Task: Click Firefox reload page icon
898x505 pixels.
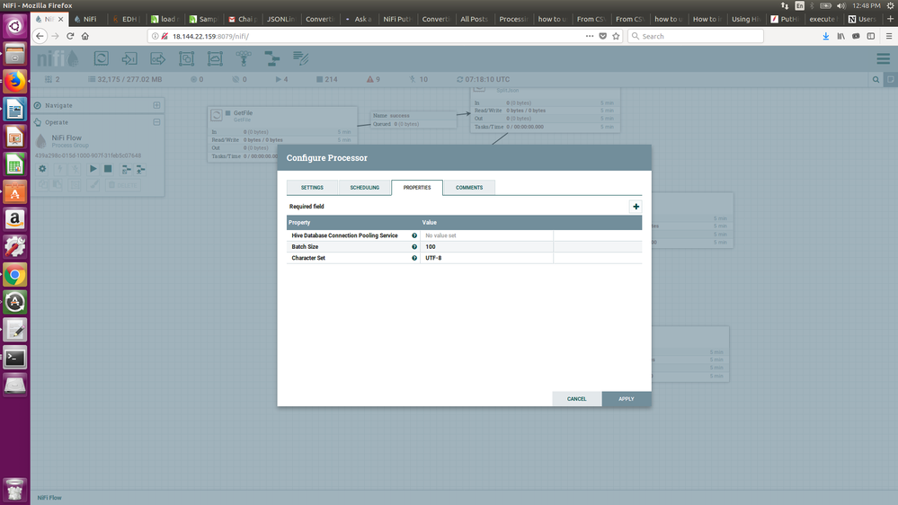Action: pos(70,36)
